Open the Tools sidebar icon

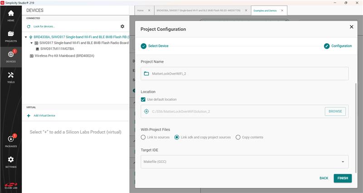click(x=11, y=77)
